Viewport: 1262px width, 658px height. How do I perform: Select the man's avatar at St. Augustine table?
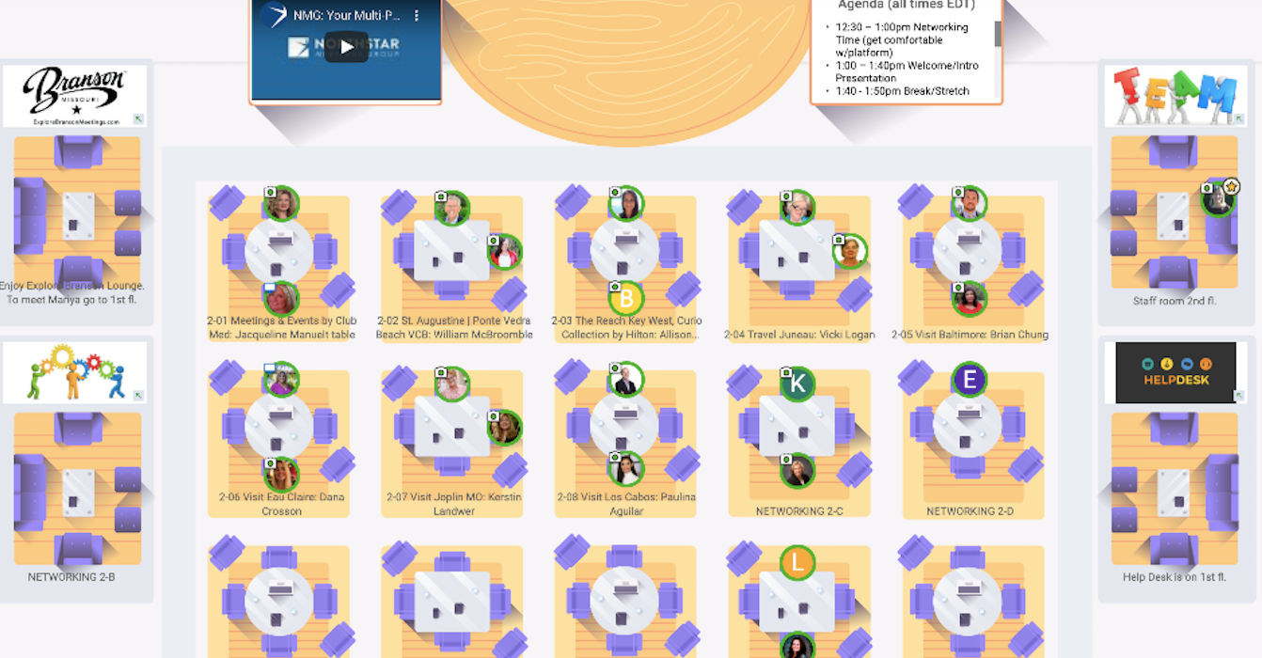pyautogui.click(x=452, y=209)
